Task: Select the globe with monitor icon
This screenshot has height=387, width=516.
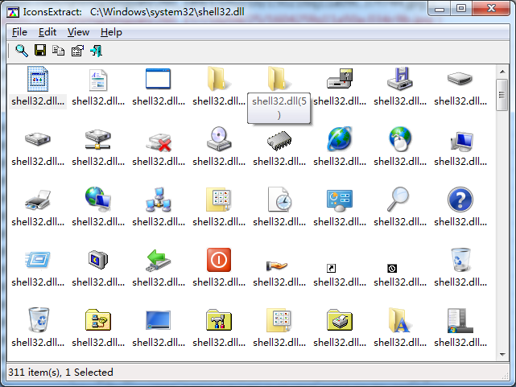Action: [x=98, y=200]
